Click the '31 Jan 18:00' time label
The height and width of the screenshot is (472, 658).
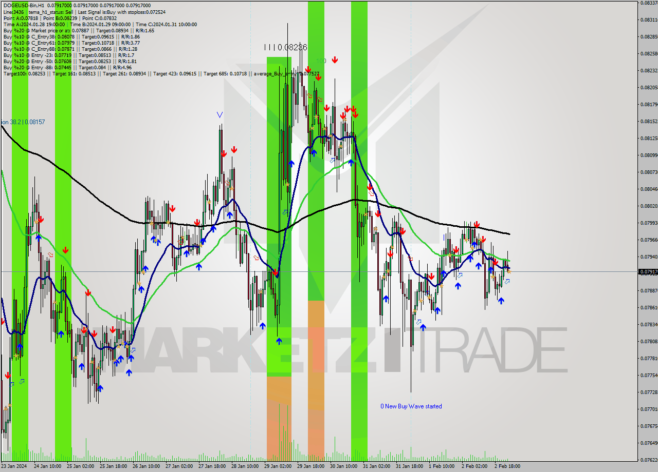click(409, 466)
